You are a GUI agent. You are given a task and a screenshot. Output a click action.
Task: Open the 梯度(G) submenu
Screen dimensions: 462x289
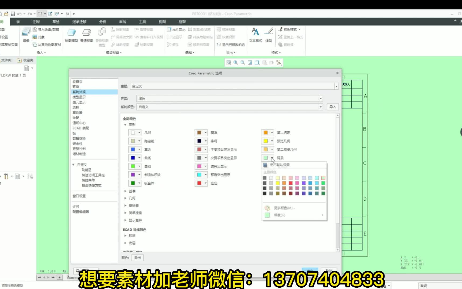point(279,215)
